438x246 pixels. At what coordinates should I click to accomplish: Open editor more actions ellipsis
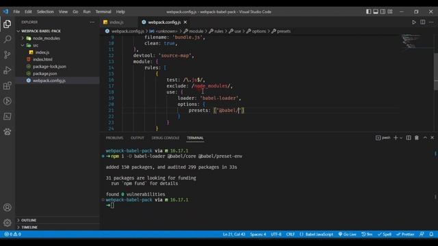click(431, 22)
